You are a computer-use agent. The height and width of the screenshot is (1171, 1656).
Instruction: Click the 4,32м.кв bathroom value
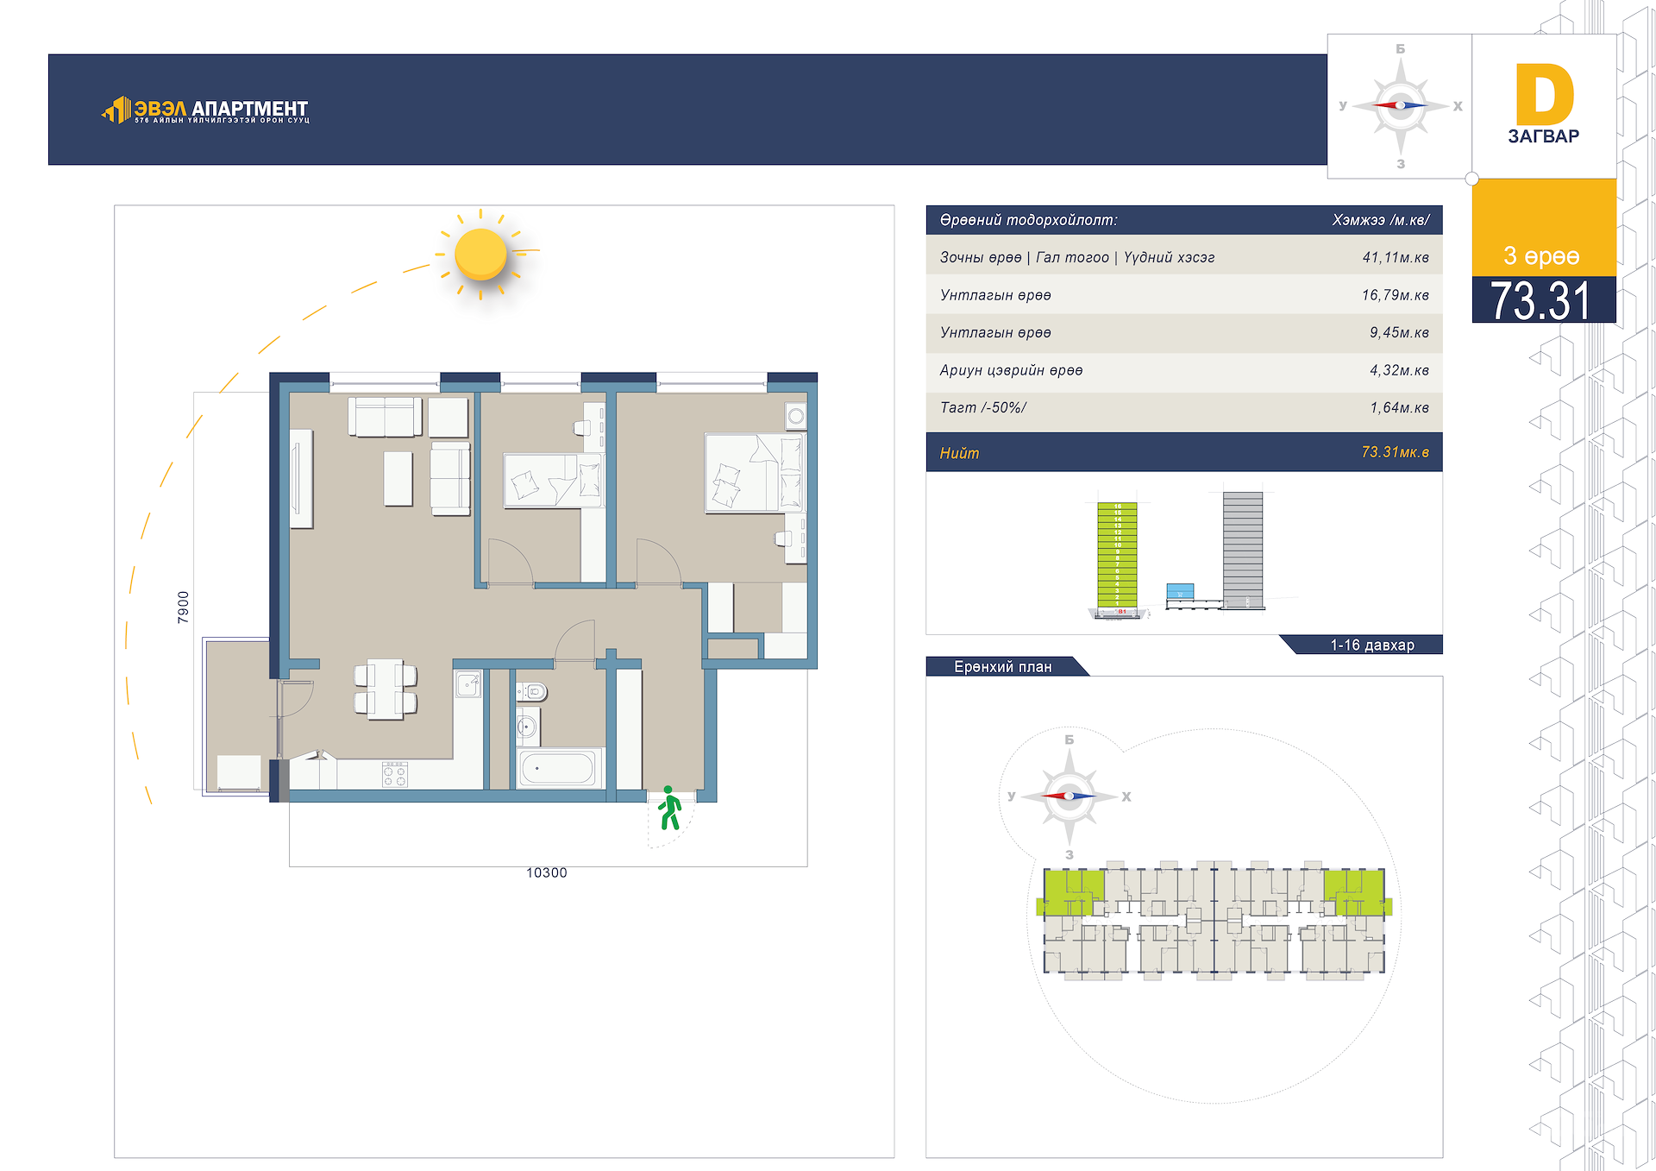(1399, 370)
